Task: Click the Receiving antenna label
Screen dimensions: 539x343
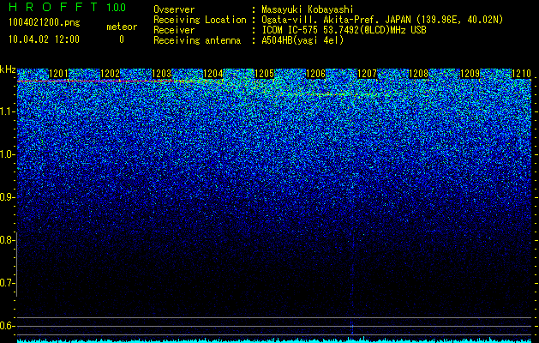Action: click(x=197, y=40)
